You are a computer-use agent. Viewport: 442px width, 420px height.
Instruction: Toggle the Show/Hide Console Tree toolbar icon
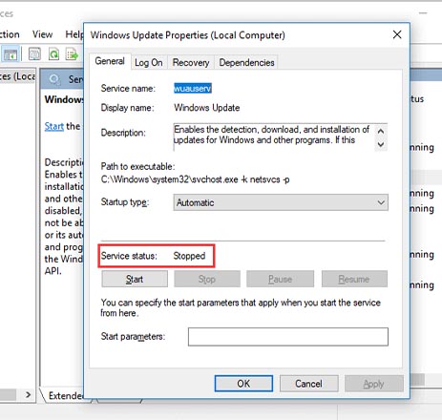(11, 54)
